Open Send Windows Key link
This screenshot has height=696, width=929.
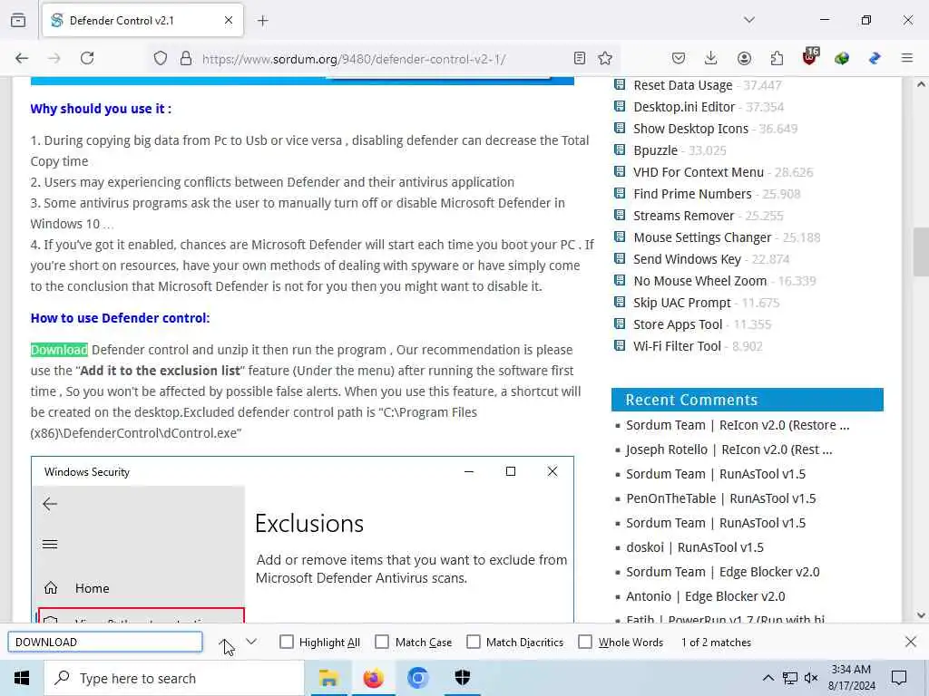point(687,259)
